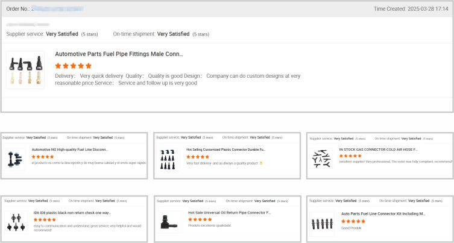Open 'Automotive NG High-quality Fuel Line Disconn...' title
The width and height of the screenshot is (454, 243).
tap(70, 150)
